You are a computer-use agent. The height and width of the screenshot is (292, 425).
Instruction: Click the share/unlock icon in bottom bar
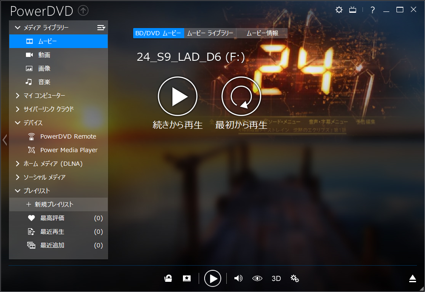click(x=168, y=278)
